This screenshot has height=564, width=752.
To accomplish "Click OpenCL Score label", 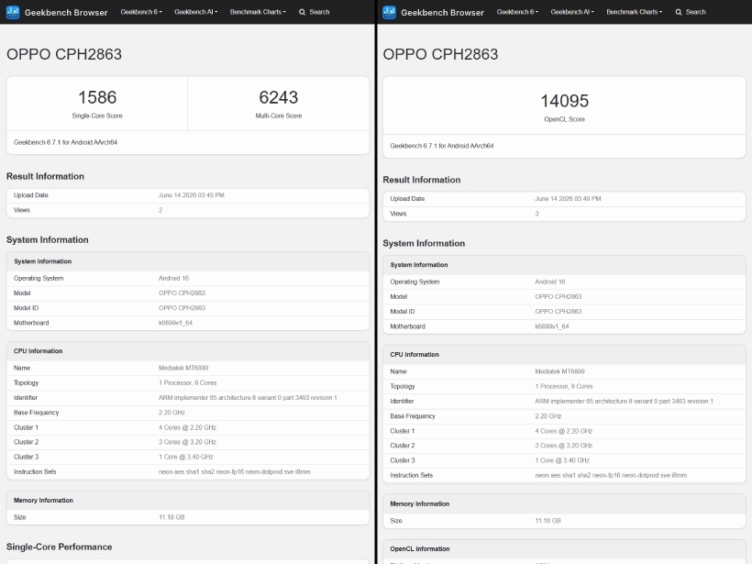I will 565,119.
